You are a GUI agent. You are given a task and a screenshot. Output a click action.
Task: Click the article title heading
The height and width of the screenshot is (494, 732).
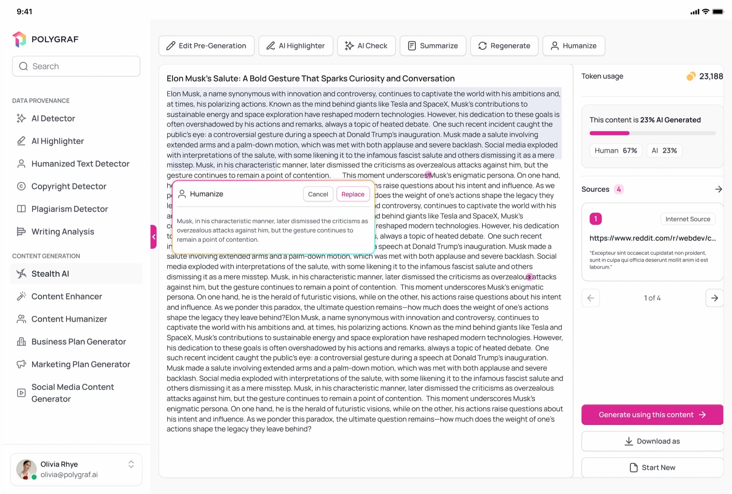310,78
